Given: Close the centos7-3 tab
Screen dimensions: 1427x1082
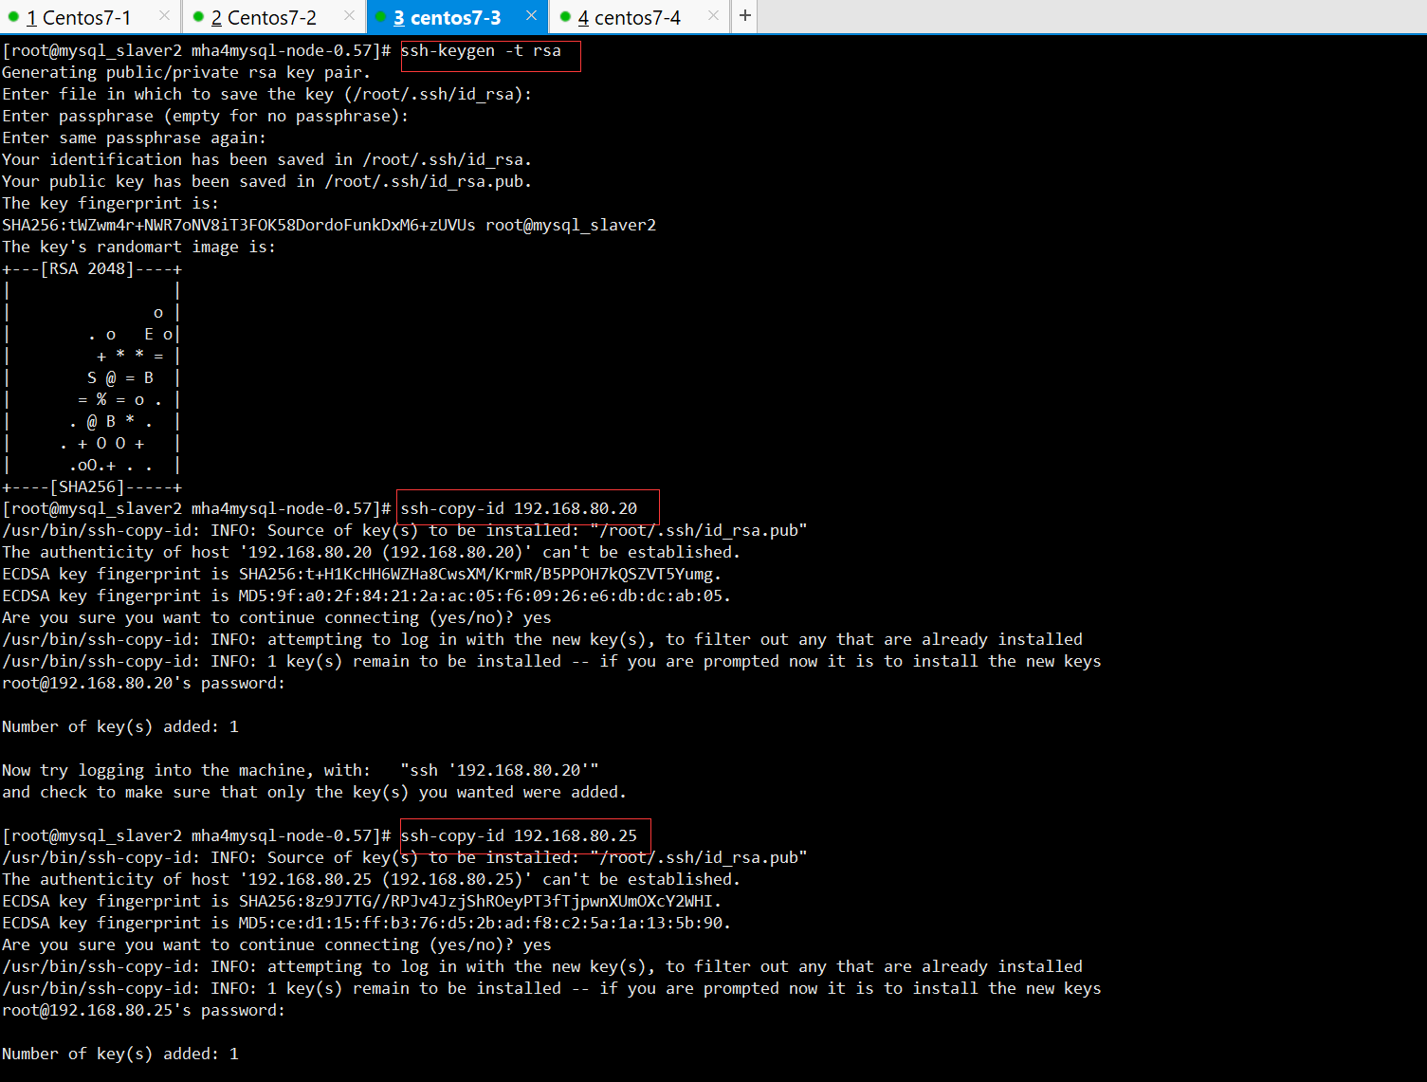Looking at the screenshot, I should tap(531, 16).
